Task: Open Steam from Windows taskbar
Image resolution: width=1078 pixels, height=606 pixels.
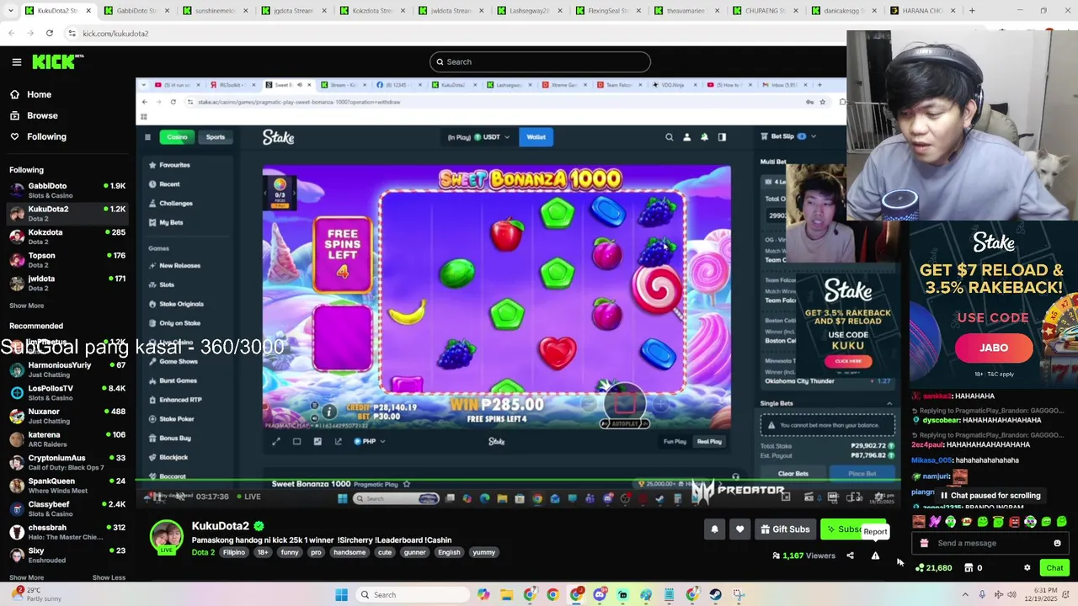Action: [x=715, y=595]
